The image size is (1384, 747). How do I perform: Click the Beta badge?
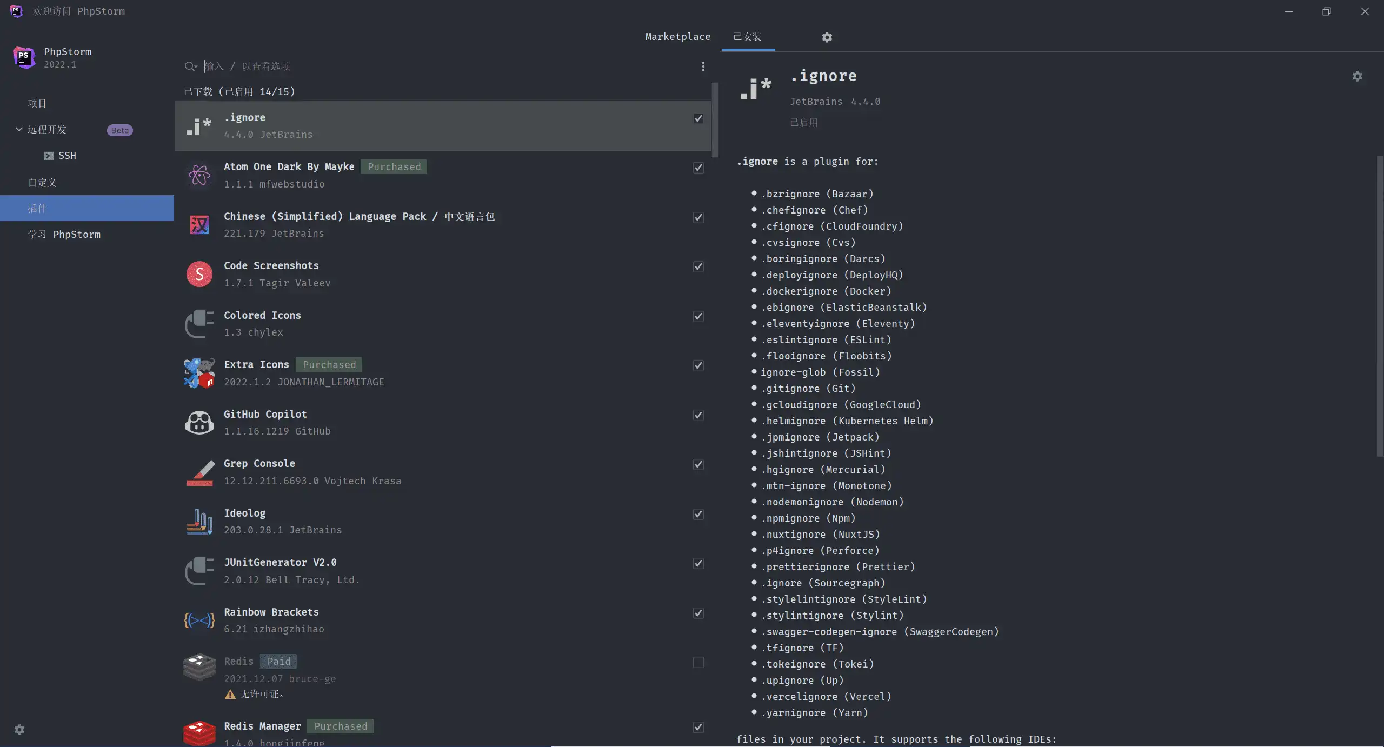pos(120,130)
